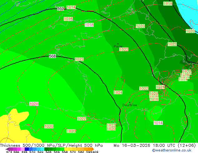198x153 pixels.
Task: Click the Dourbies location label
Action: pyautogui.click(x=130, y=105)
